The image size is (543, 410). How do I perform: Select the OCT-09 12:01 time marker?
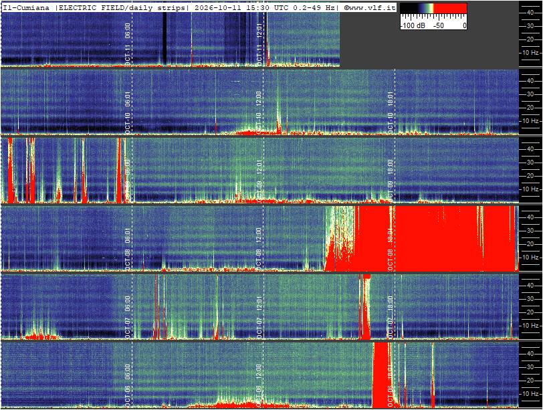[x=259, y=181]
